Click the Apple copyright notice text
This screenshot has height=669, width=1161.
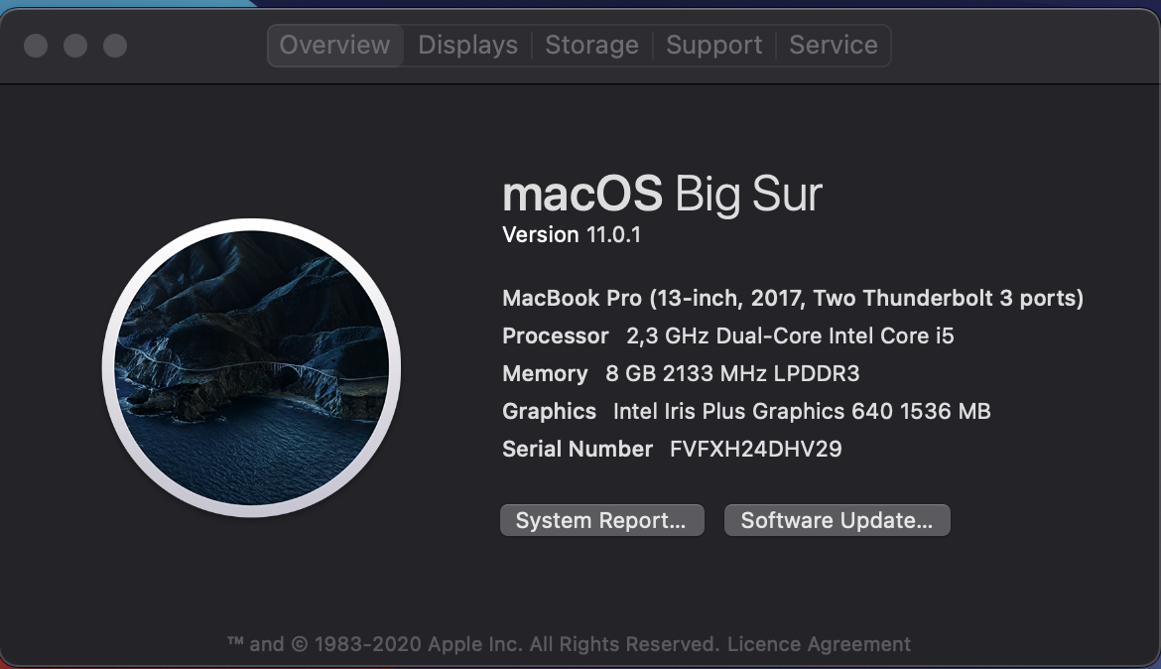point(472,644)
